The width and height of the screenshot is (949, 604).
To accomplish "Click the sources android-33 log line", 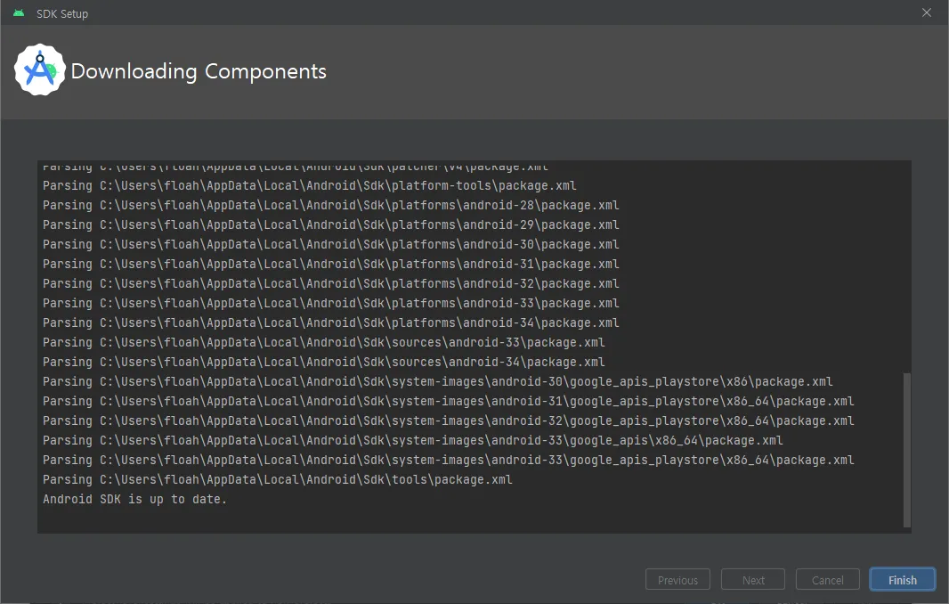I will 324,343.
